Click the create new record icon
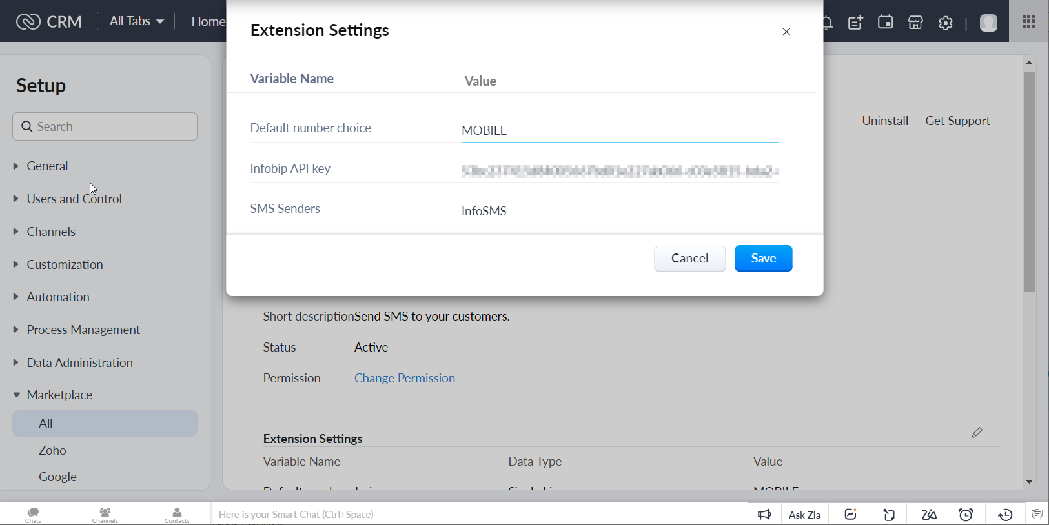 (x=855, y=23)
